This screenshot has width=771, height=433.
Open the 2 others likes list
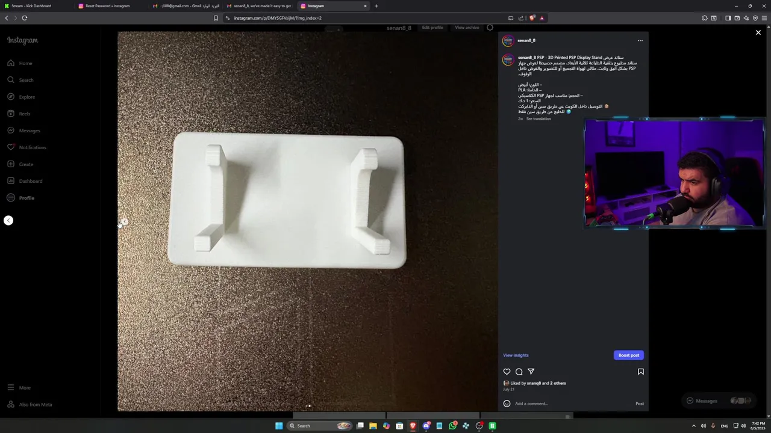558,383
